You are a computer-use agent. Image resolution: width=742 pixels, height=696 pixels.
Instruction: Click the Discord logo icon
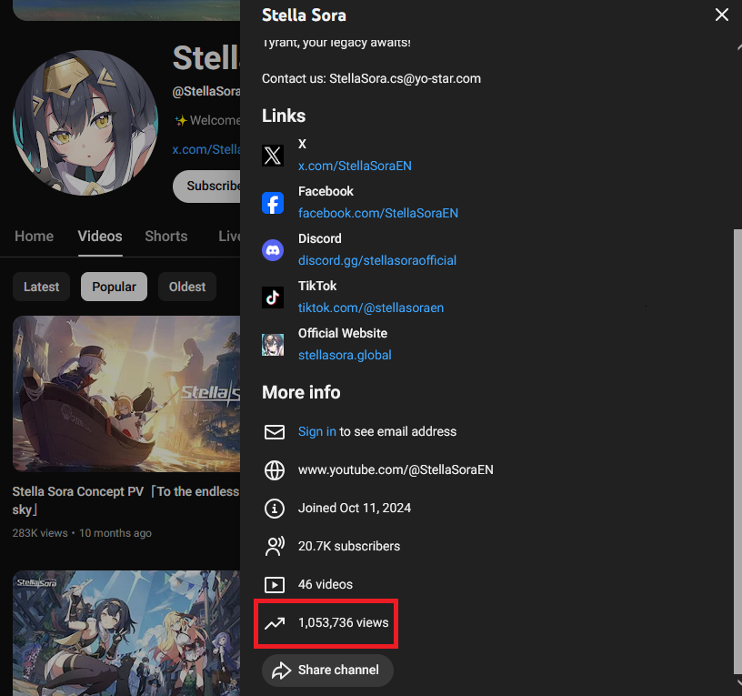click(273, 250)
